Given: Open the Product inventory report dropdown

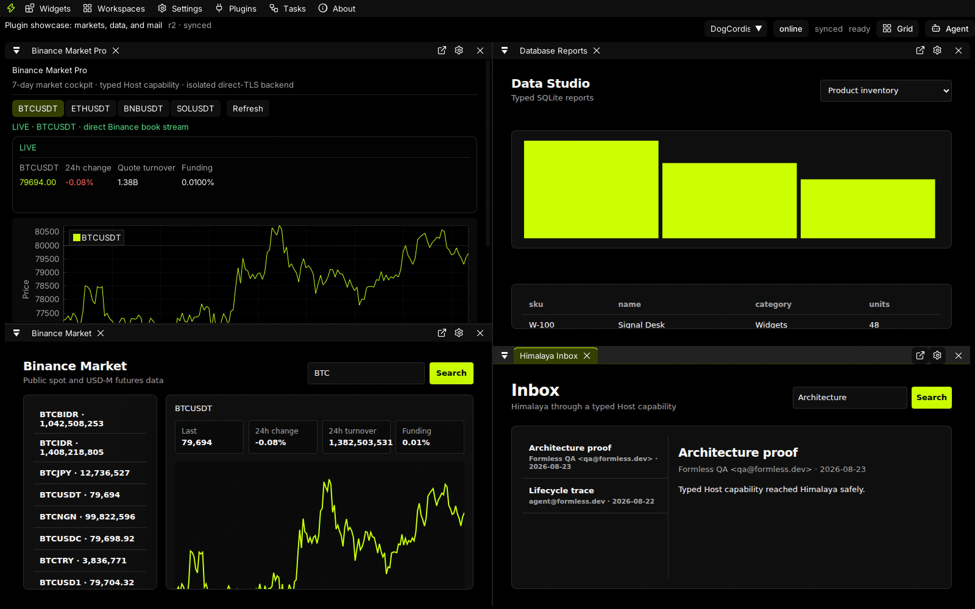Looking at the screenshot, I should (885, 91).
